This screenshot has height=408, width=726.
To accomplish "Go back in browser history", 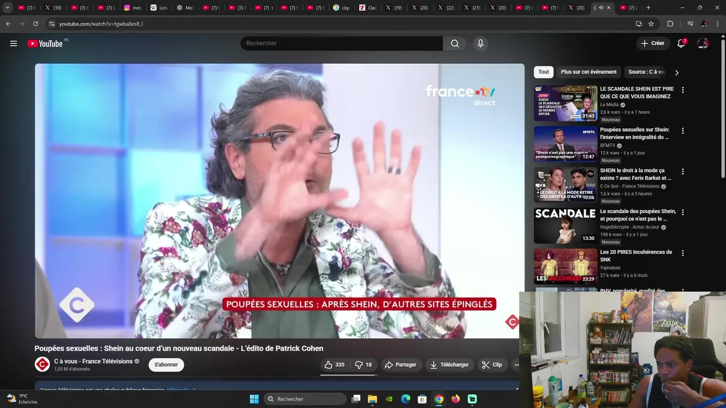I will [8, 24].
